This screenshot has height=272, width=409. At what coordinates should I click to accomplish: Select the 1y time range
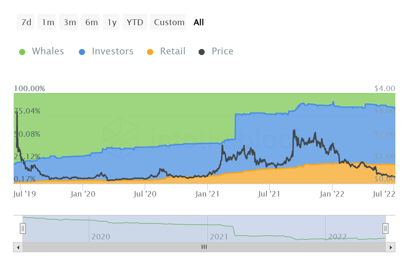pos(111,22)
